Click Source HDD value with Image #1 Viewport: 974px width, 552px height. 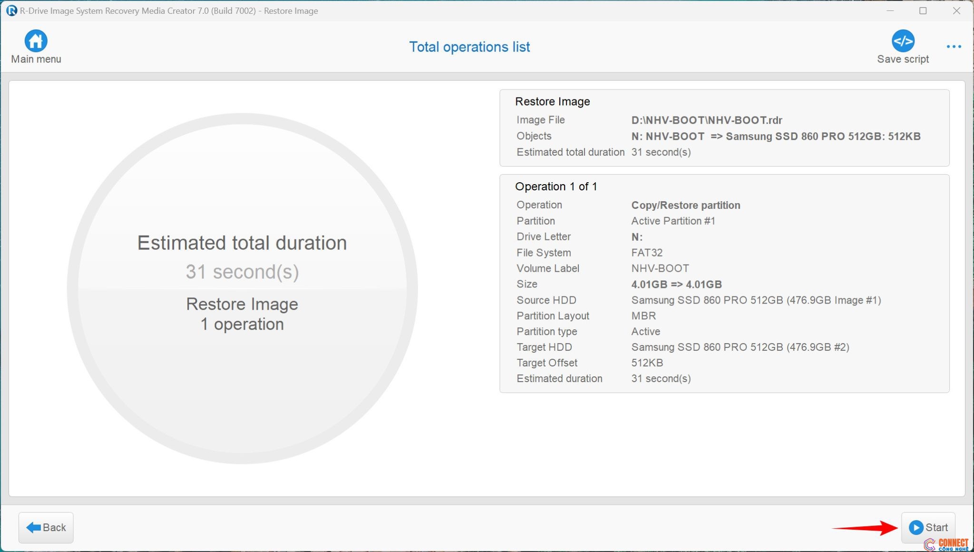tap(756, 300)
